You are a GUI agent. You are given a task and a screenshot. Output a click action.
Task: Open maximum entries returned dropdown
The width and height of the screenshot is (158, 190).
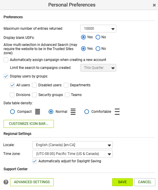pos(98,29)
